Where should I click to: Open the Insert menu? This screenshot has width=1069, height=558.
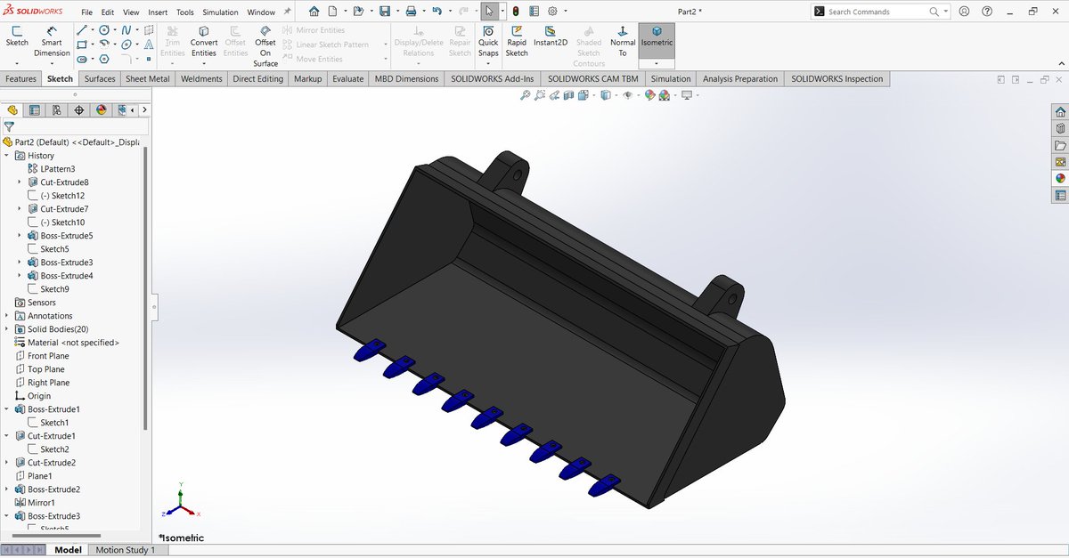[158, 12]
